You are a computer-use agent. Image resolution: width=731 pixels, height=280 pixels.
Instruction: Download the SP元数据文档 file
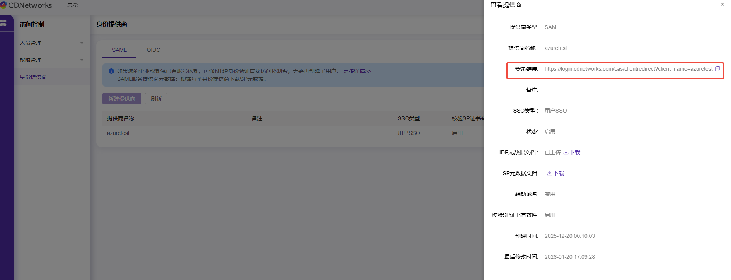[x=555, y=173]
